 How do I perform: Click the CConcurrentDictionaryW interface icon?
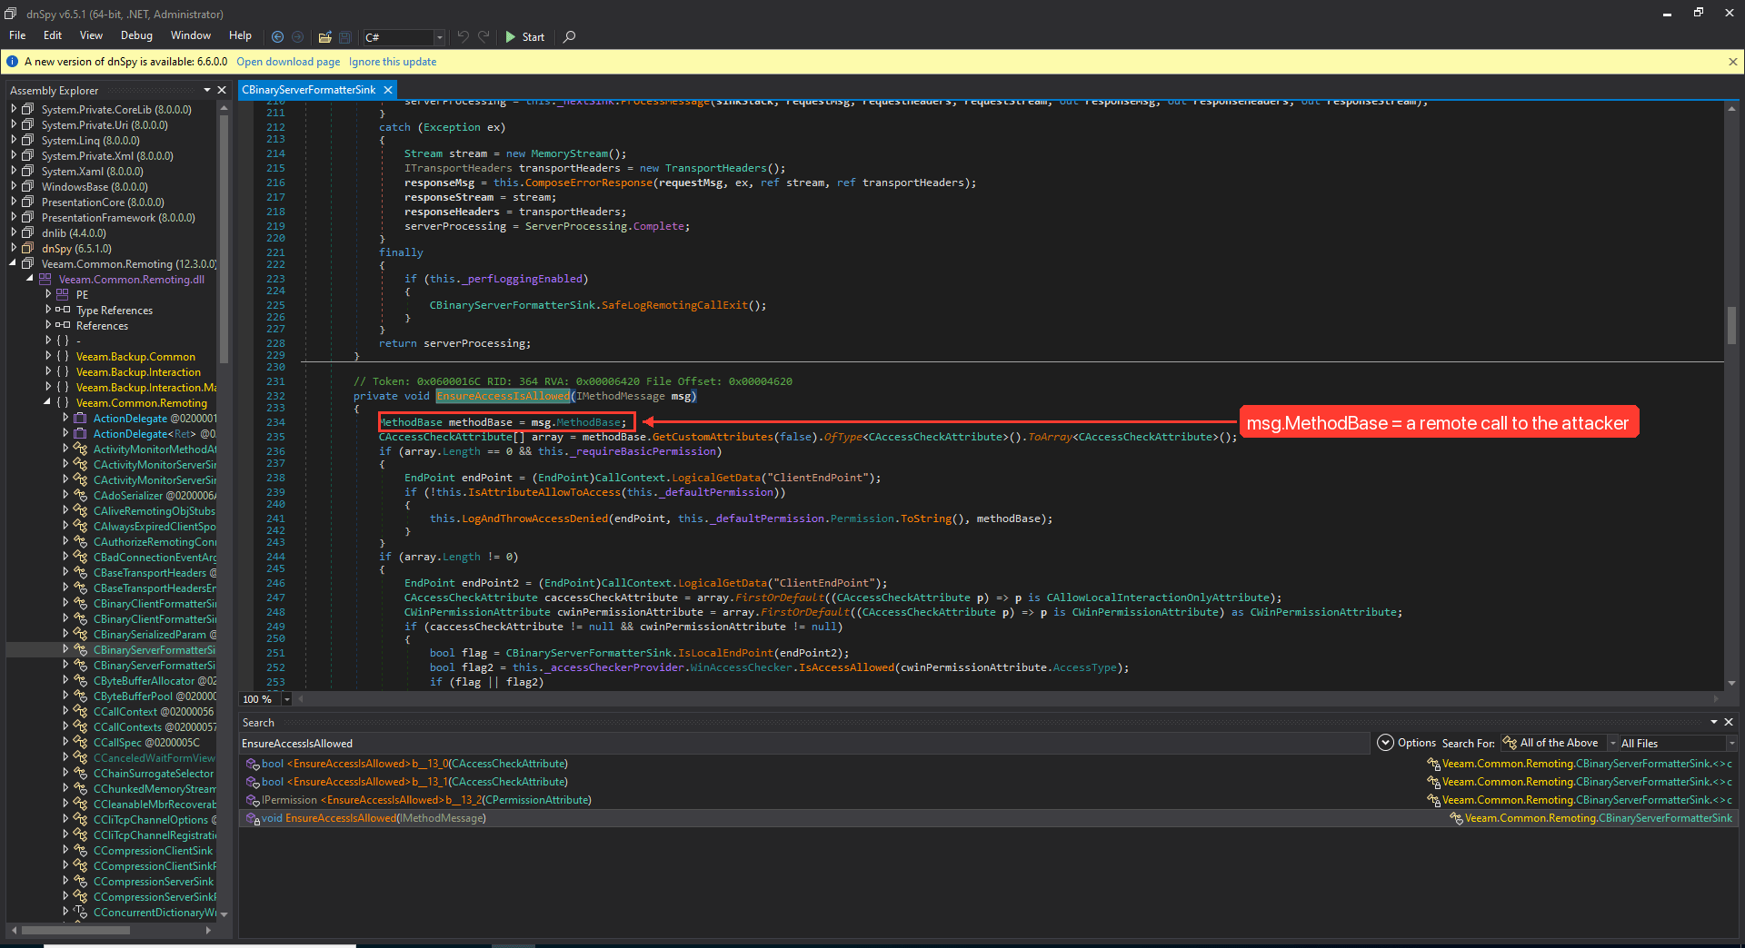click(80, 913)
